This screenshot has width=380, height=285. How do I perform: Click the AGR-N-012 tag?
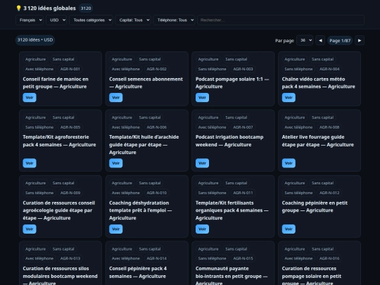(x=329, y=193)
